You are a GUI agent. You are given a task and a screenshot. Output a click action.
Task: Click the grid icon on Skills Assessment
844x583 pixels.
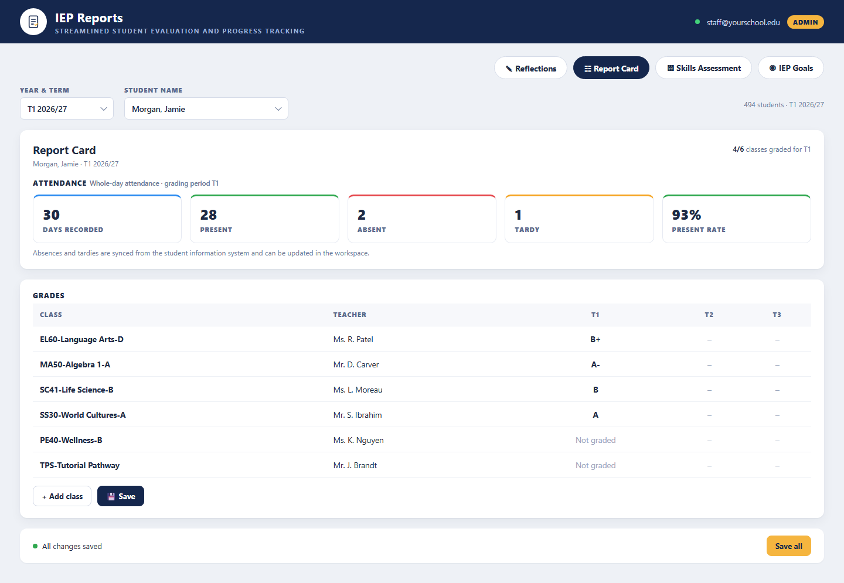671,68
